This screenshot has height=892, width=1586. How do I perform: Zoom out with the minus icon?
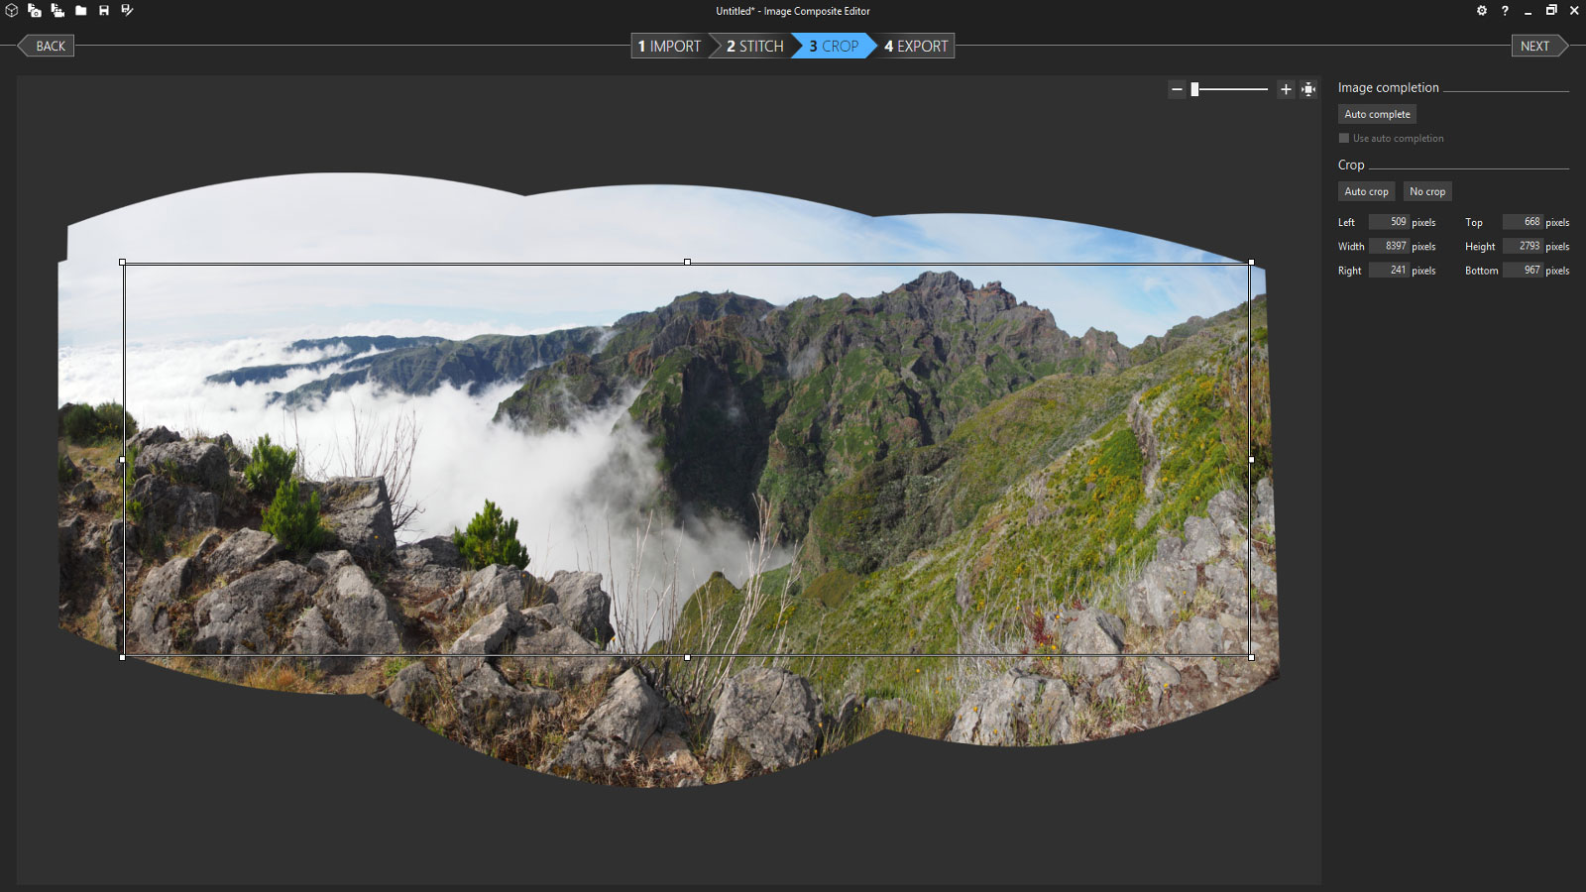tap(1177, 89)
